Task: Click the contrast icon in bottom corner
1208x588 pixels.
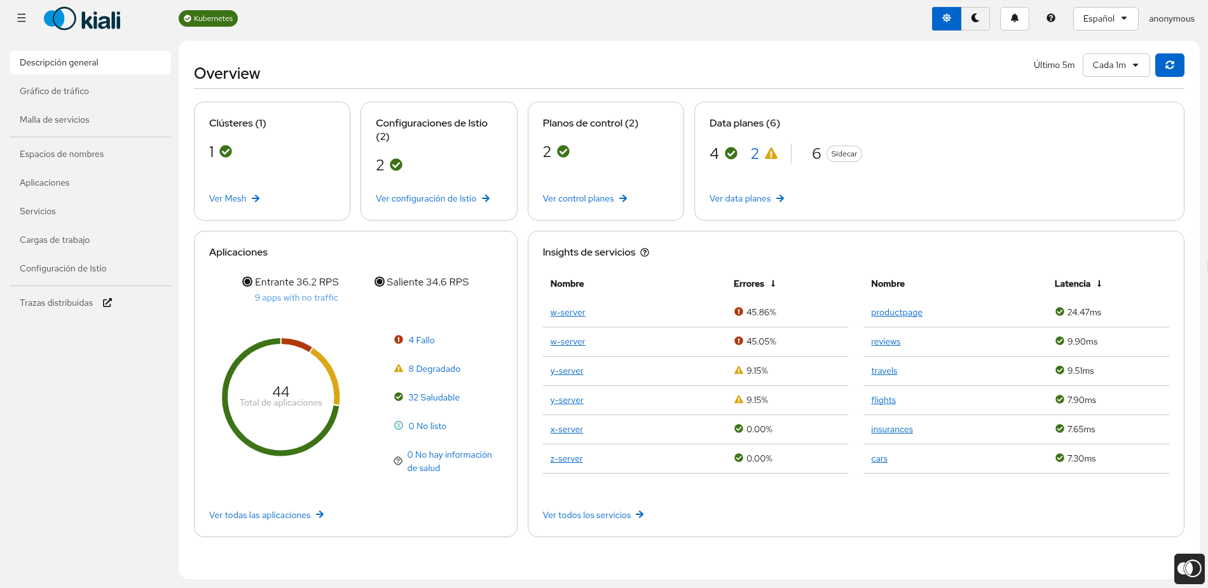Action: point(1189,568)
